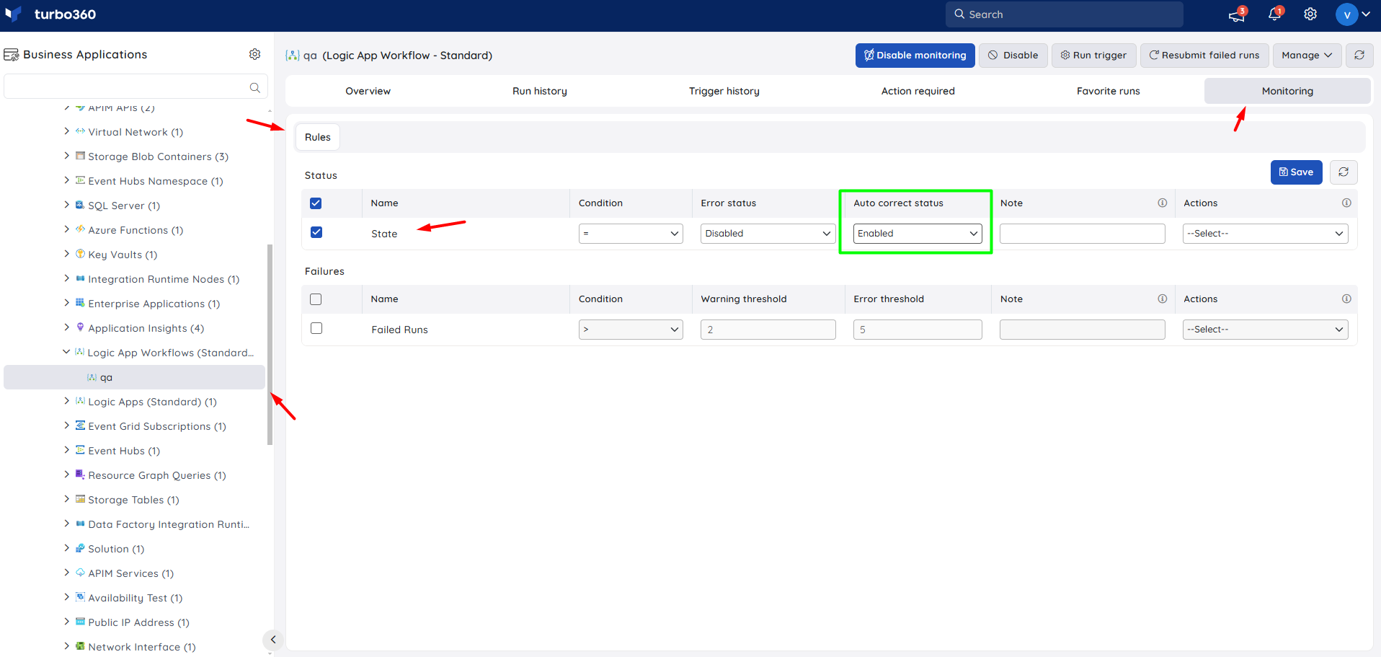Switch to the Run history tab
Image resolution: width=1381 pixels, height=657 pixels.
click(540, 91)
